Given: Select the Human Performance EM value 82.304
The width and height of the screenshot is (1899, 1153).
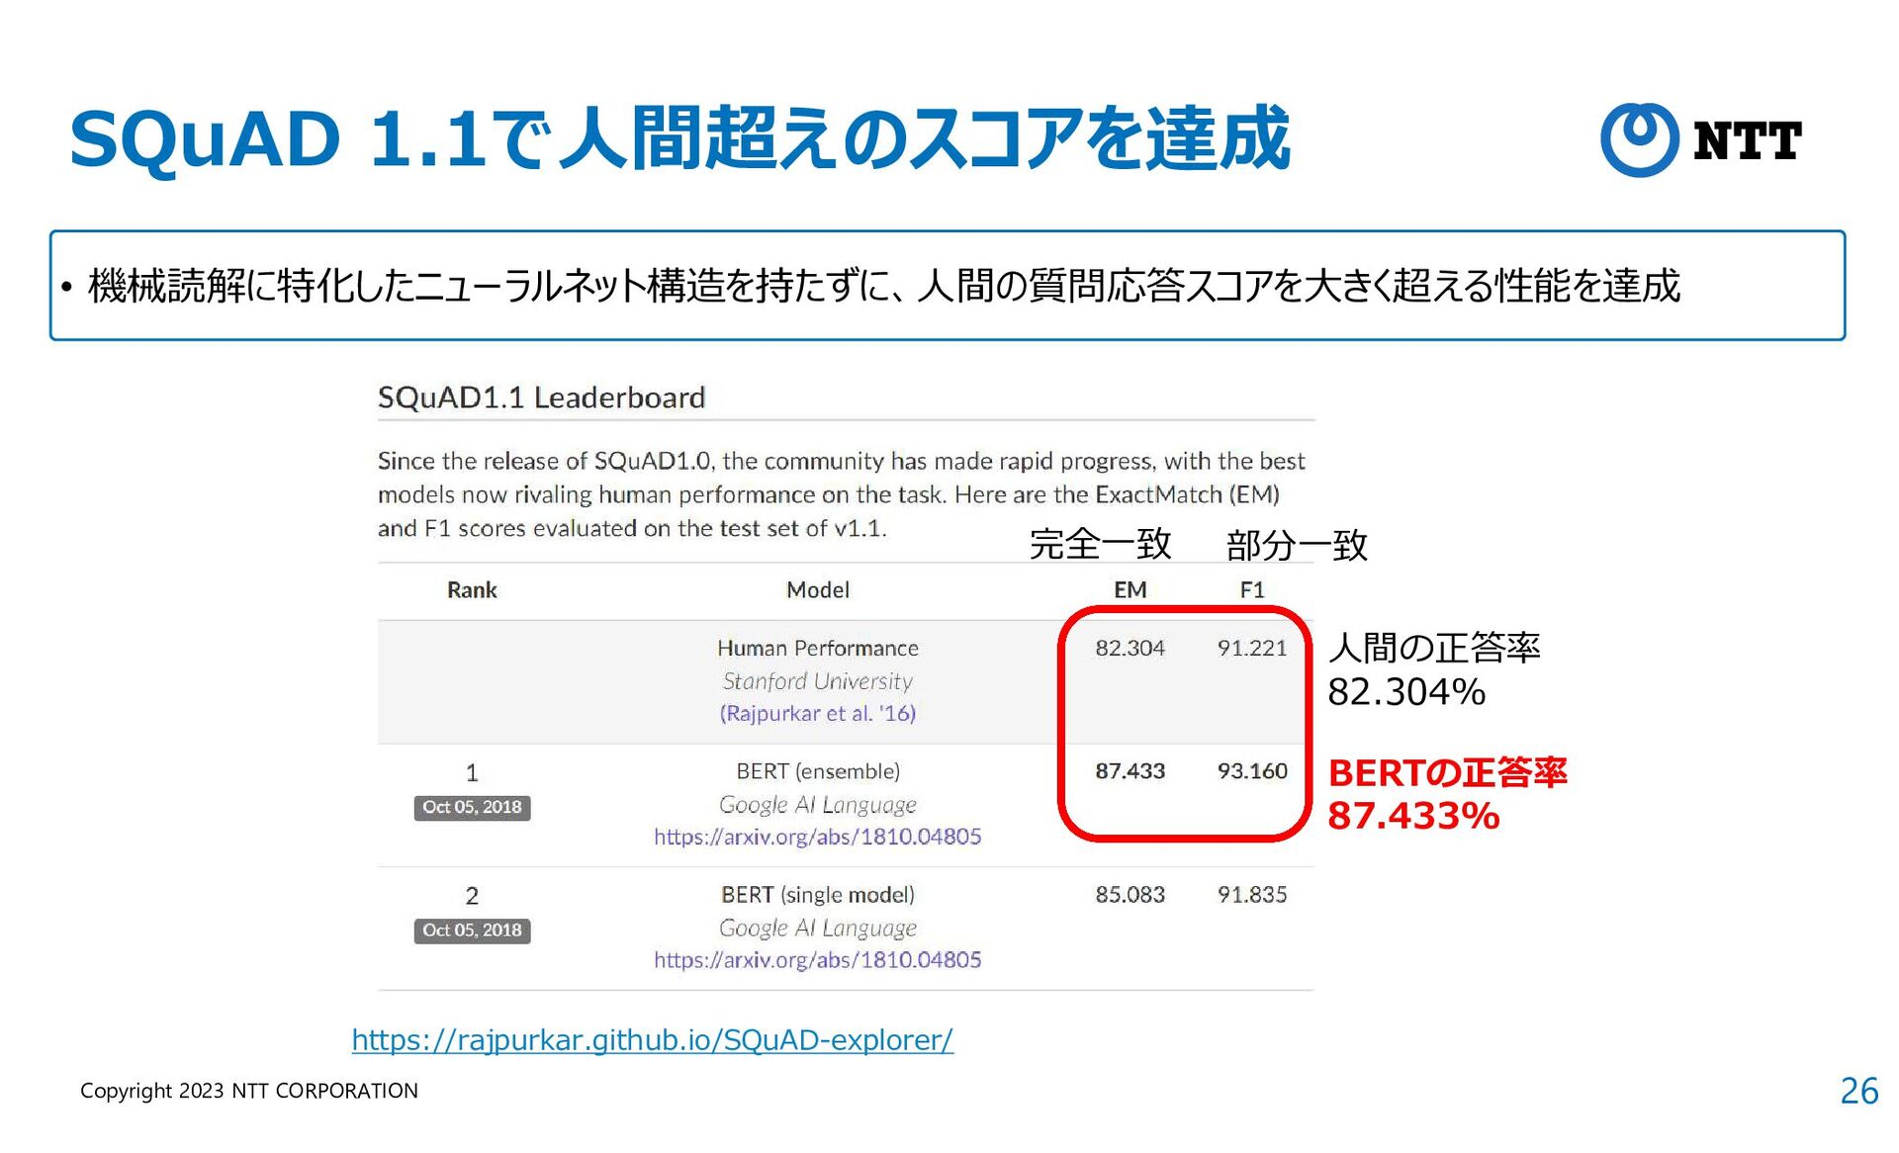Looking at the screenshot, I should [x=1130, y=648].
